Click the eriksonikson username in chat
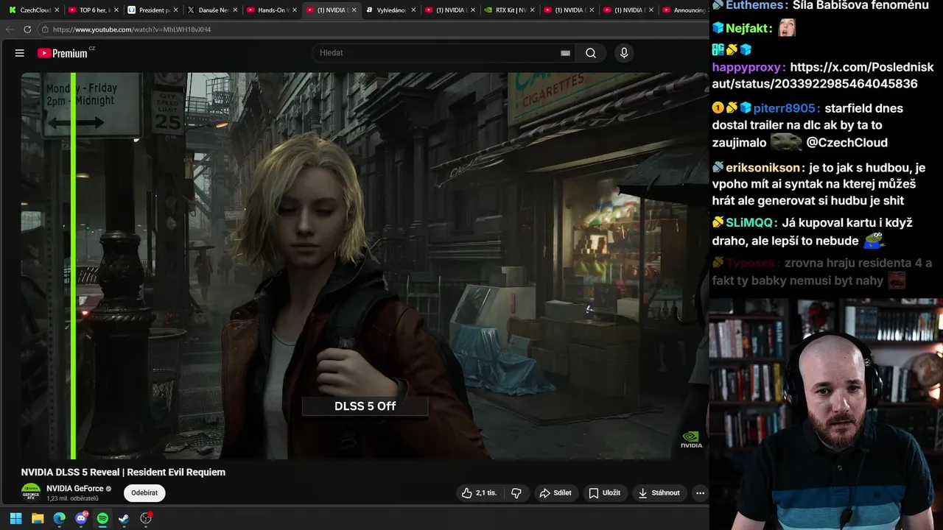The image size is (943, 530). [x=763, y=168]
